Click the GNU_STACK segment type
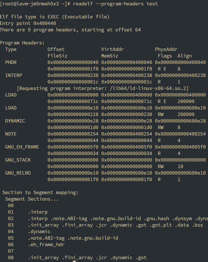 tap(18, 160)
